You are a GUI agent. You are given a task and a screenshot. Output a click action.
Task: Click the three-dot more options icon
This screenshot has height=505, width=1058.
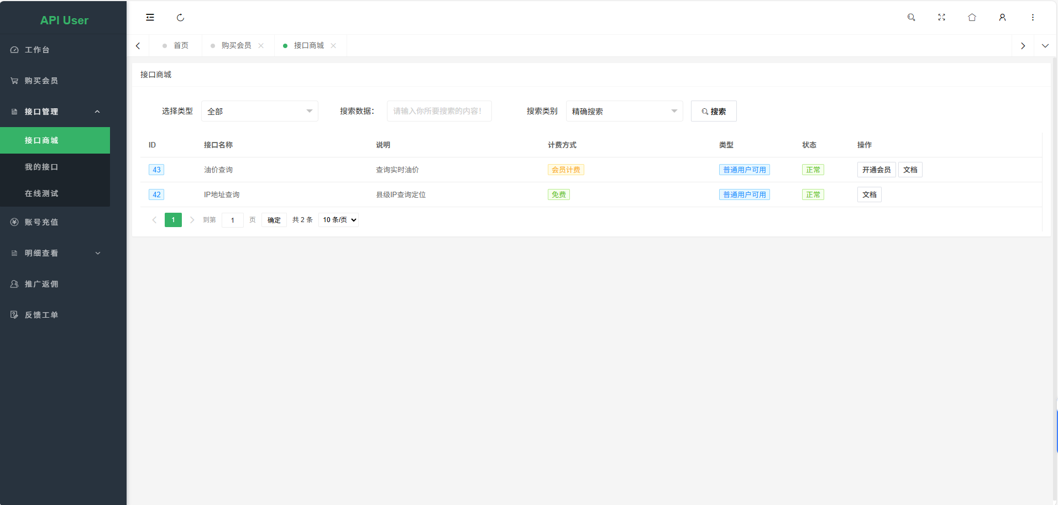pyautogui.click(x=1033, y=17)
